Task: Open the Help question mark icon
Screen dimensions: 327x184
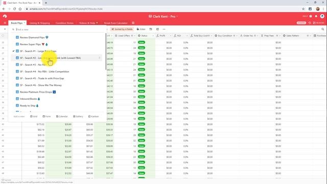Action: (311, 16)
